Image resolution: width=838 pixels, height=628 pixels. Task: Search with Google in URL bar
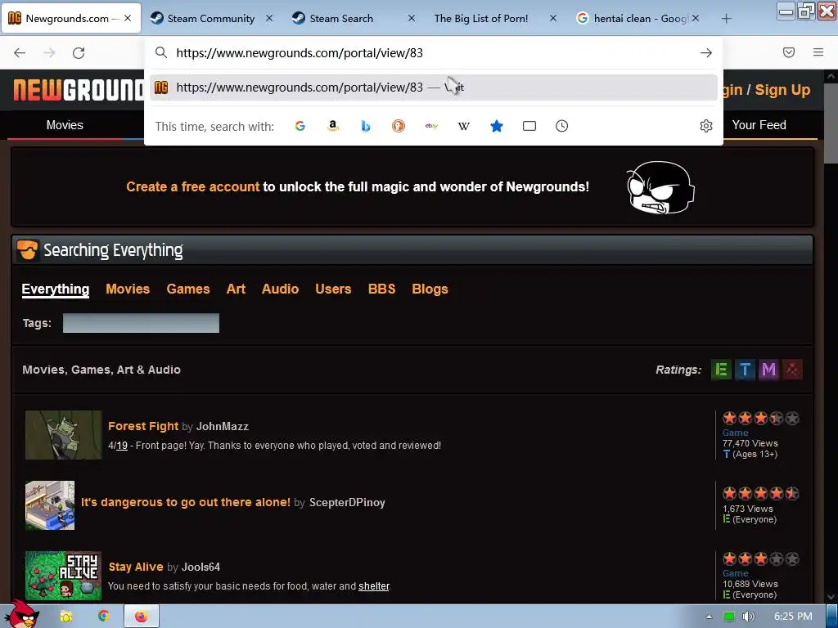point(300,126)
